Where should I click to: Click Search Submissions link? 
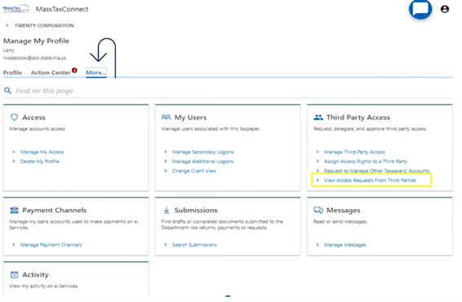[194, 245]
